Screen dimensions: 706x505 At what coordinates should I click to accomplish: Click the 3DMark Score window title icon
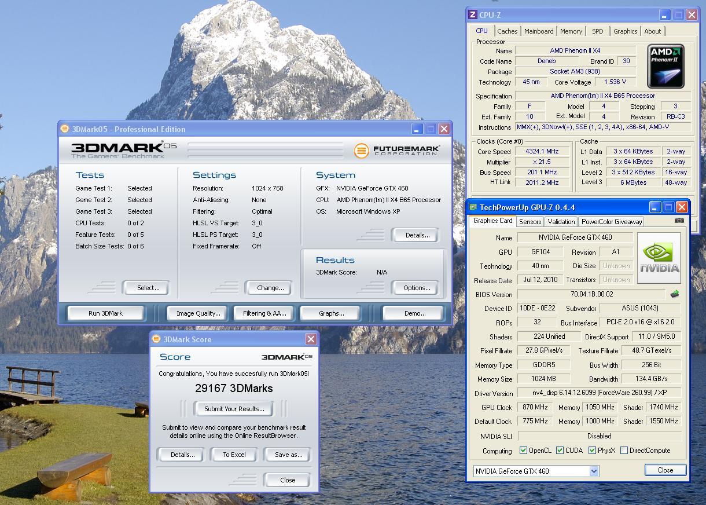click(156, 339)
